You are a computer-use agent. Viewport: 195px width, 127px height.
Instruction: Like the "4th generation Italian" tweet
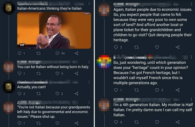coord(157,122)
